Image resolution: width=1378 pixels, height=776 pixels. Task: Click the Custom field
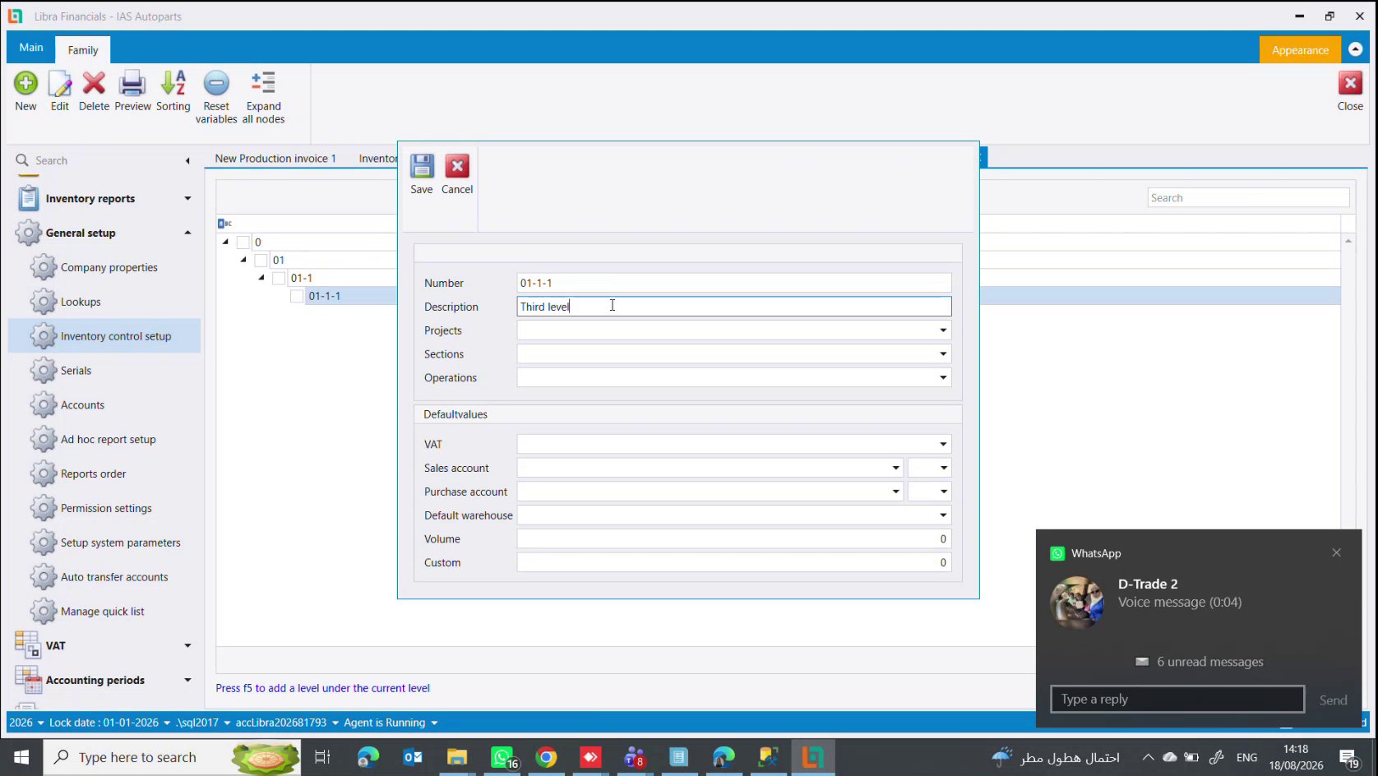click(733, 563)
